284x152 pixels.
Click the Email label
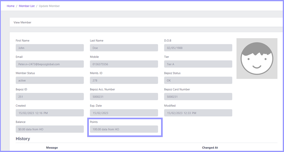pyautogui.click(x=19, y=57)
